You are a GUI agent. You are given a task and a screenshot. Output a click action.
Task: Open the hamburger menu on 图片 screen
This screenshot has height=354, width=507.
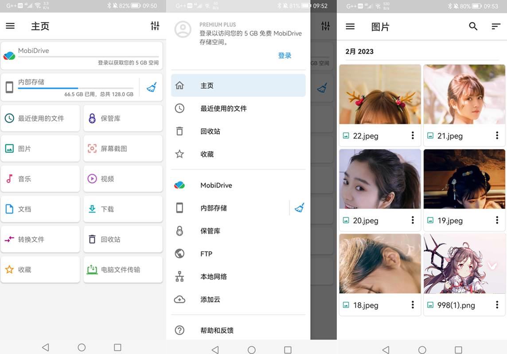350,27
